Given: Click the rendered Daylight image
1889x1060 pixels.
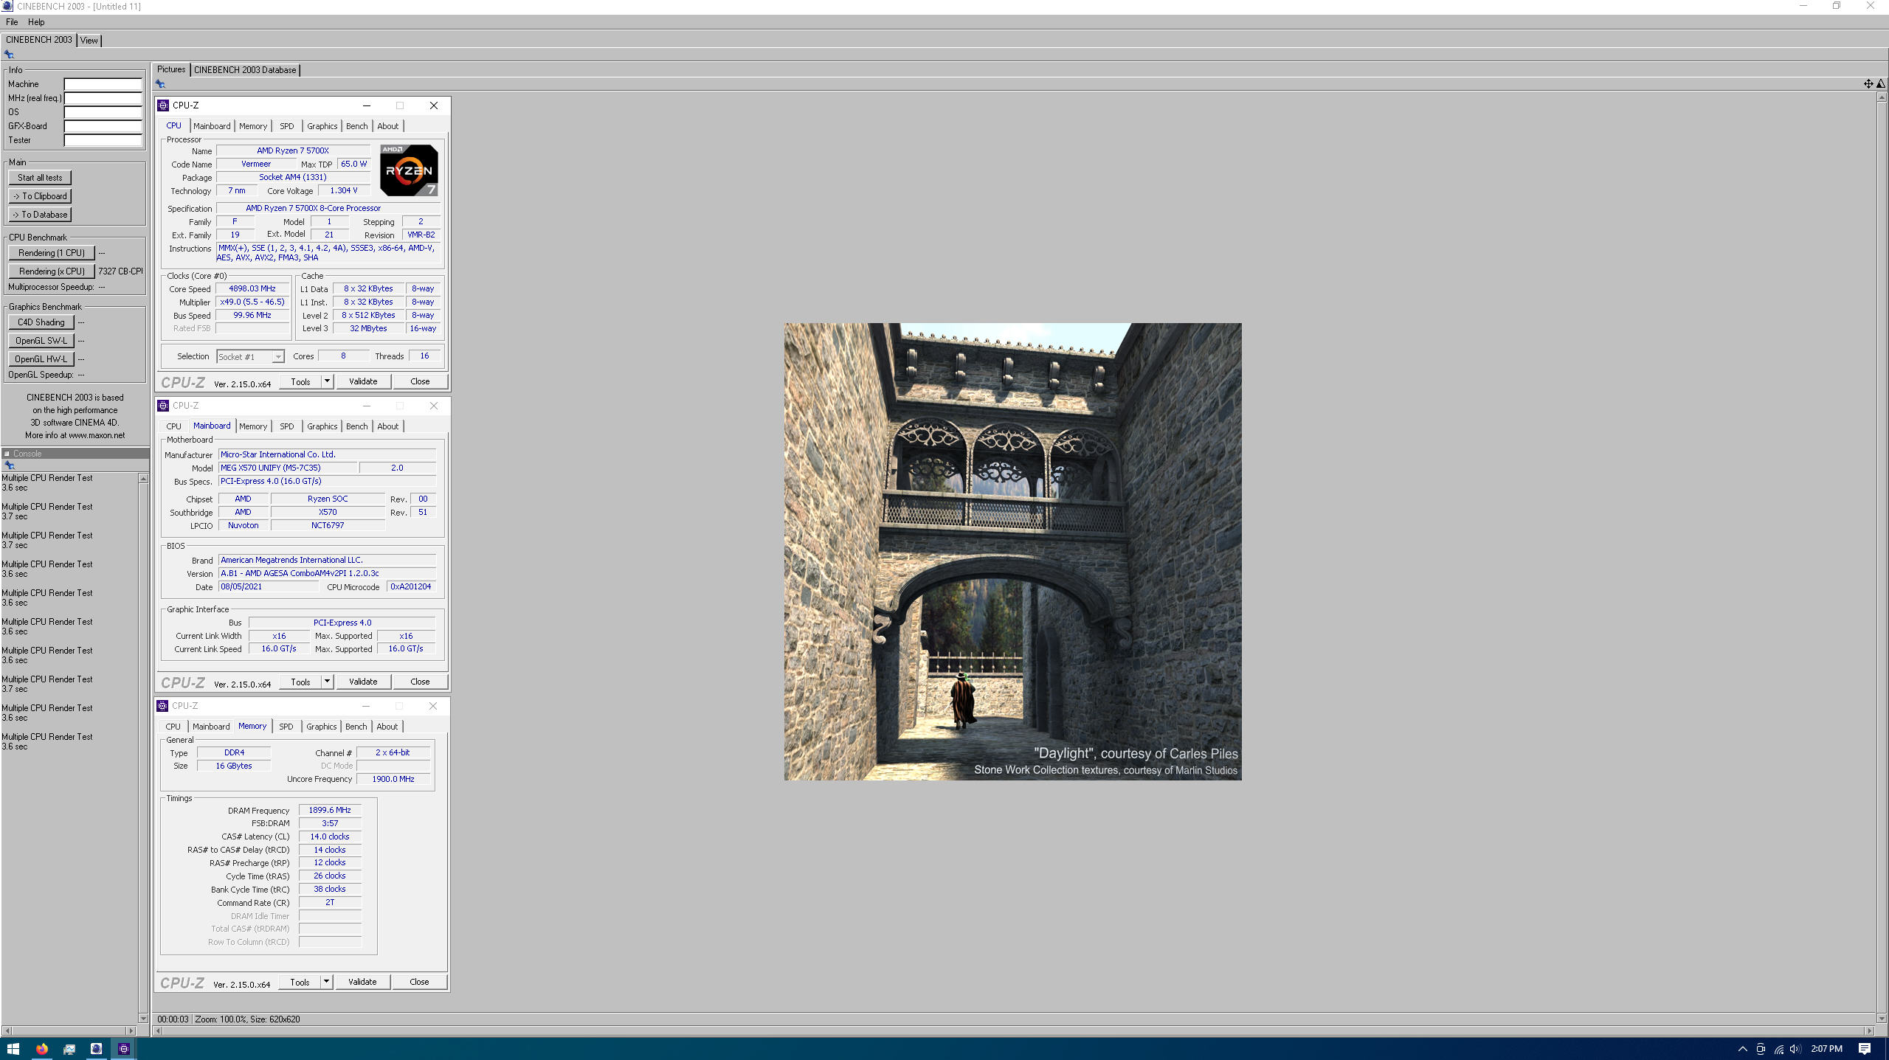Looking at the screenshot, I should click(1012, 552).
